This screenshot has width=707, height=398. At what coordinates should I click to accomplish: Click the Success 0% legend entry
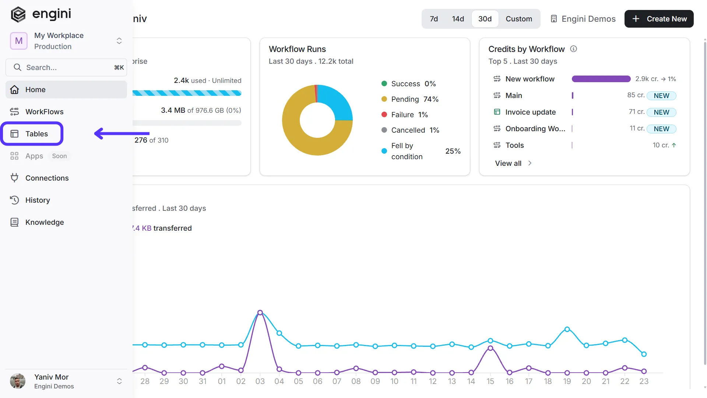click(409, 84)
